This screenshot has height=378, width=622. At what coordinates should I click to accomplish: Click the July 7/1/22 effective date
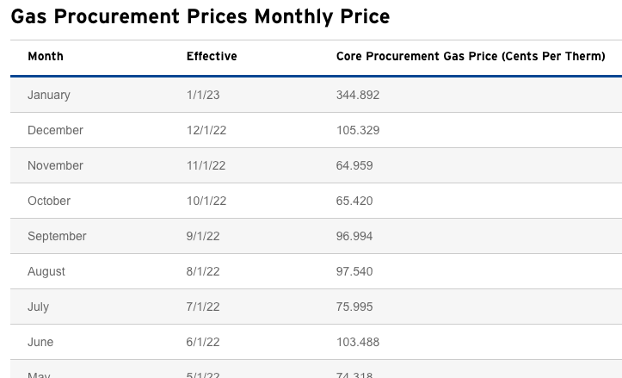[203, 307]
